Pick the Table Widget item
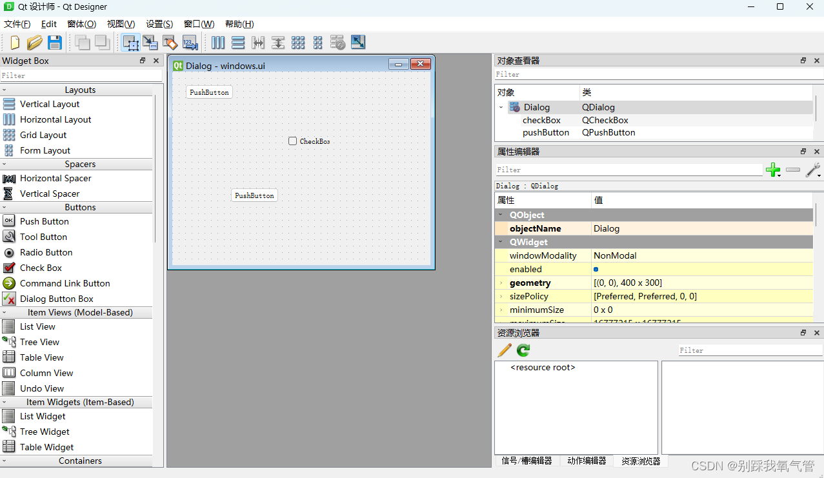 pos(46,447)
